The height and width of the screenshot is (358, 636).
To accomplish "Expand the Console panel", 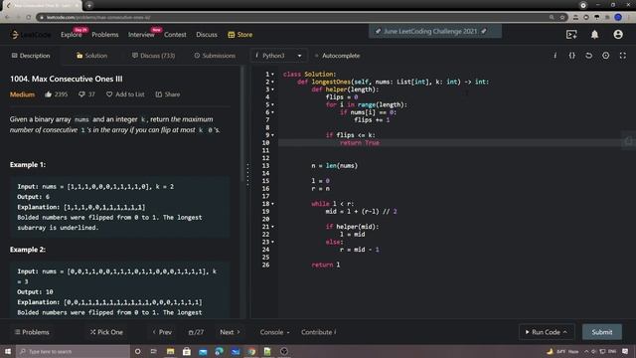I will [274, 332].
